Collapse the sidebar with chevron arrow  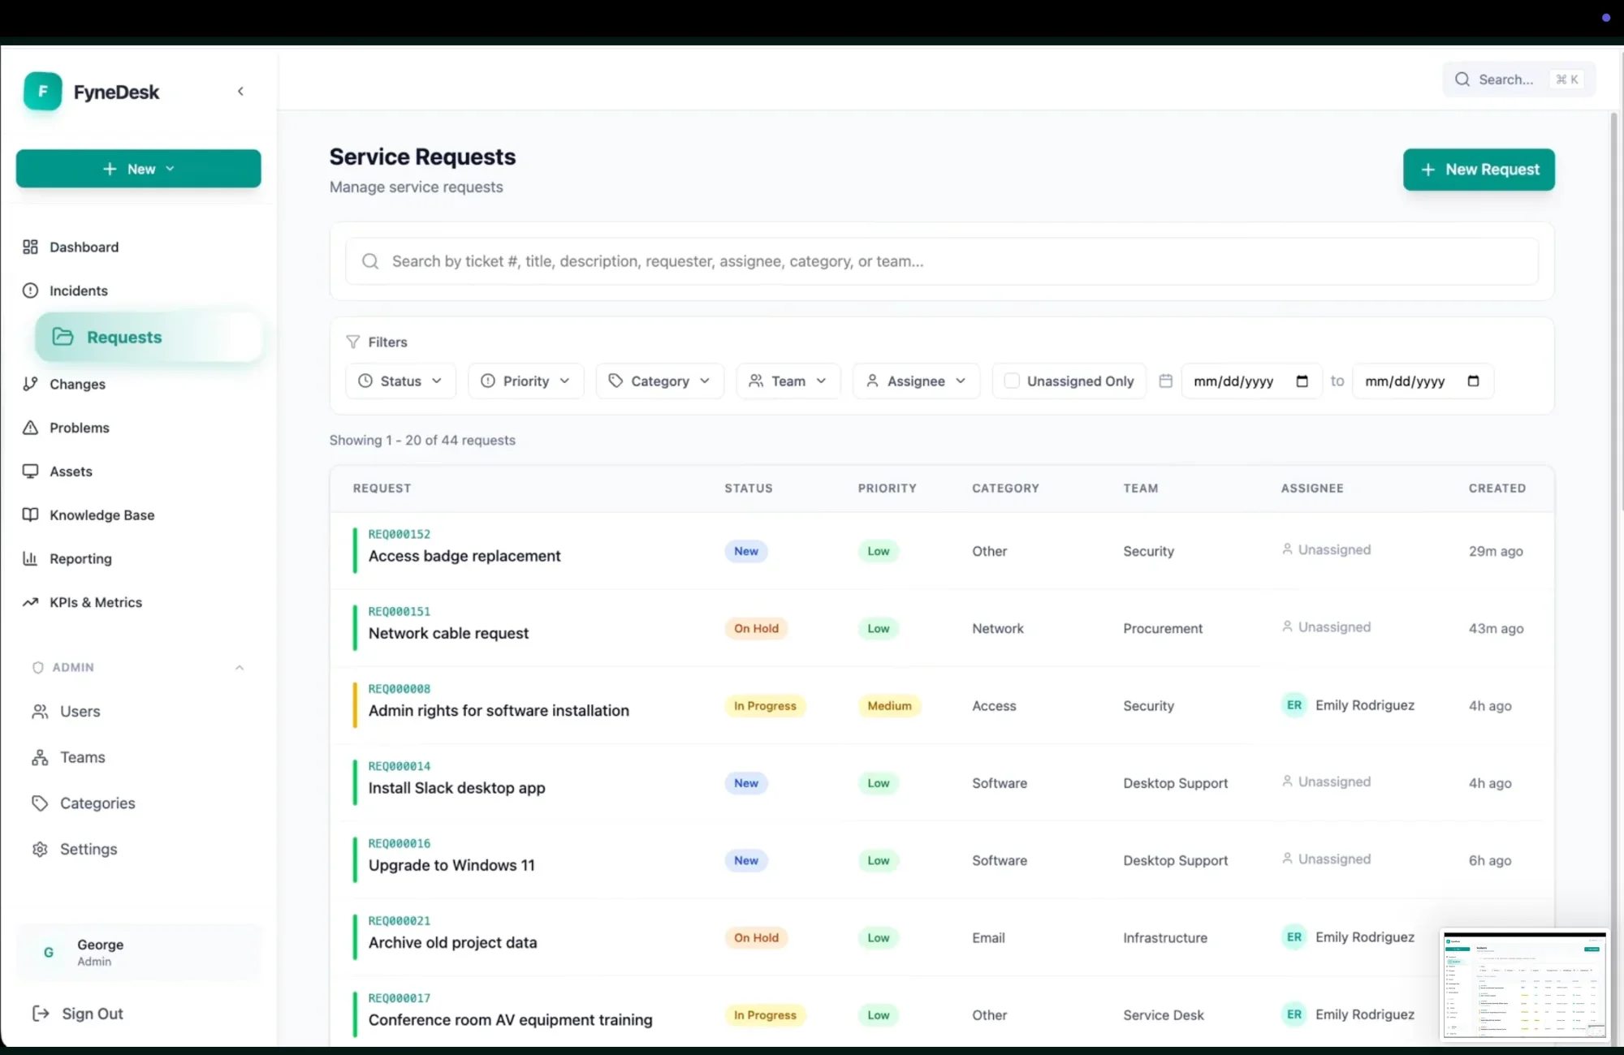click(x=240, y=92)
